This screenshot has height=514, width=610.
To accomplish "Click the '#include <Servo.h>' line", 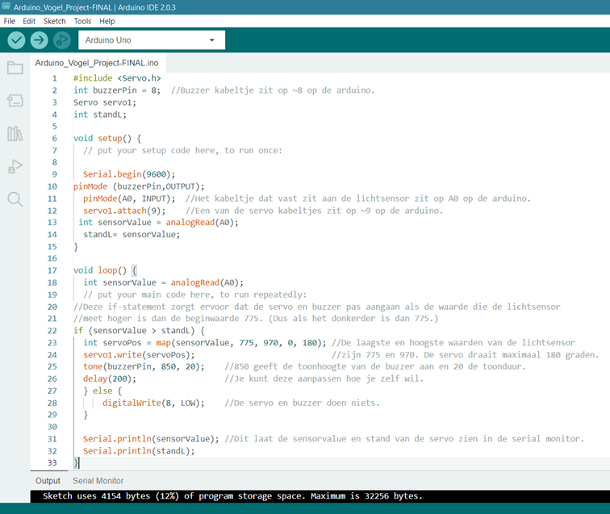I will pos(117,78).
